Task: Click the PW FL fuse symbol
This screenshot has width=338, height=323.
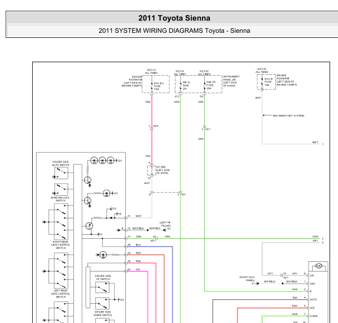Action: coord(181,86)
